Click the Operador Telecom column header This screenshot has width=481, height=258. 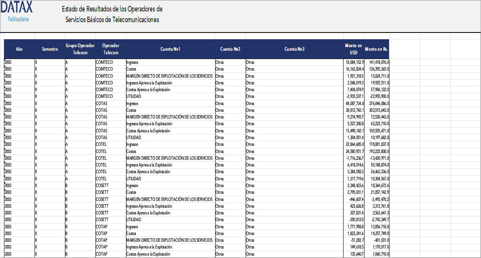point(111,49)
